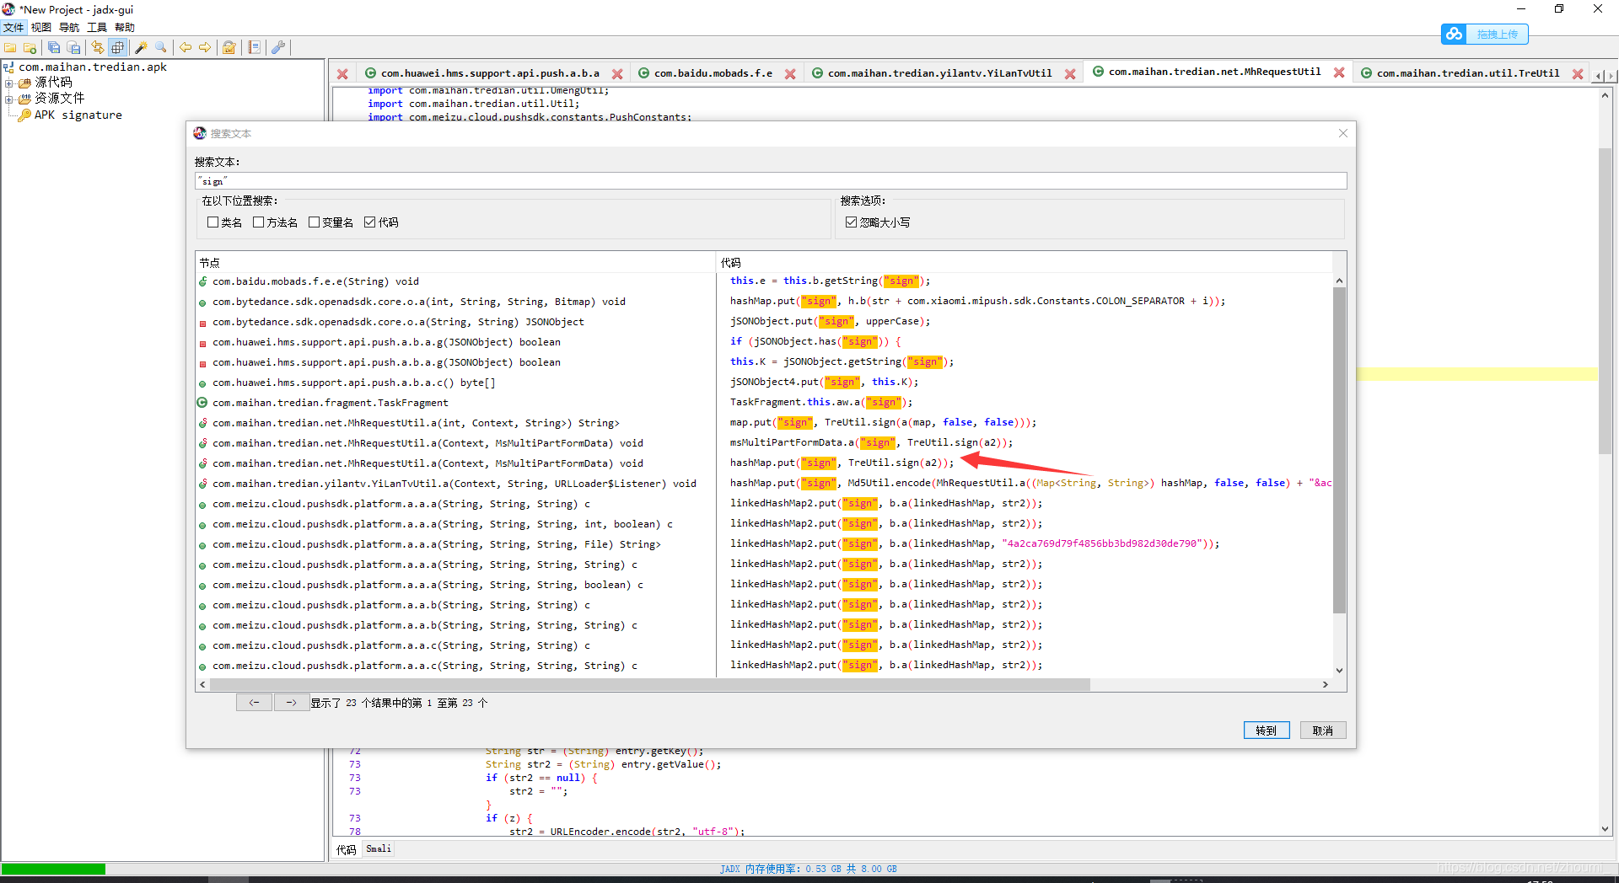Click the Back navigation arrow

186,48
